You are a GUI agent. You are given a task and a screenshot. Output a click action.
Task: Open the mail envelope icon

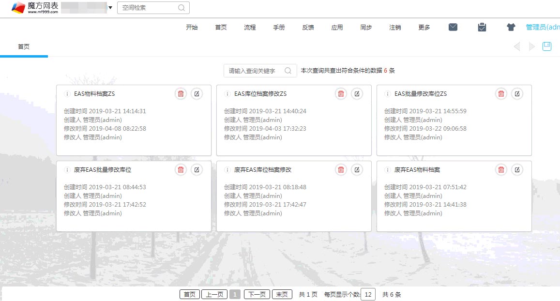[453, 27]
